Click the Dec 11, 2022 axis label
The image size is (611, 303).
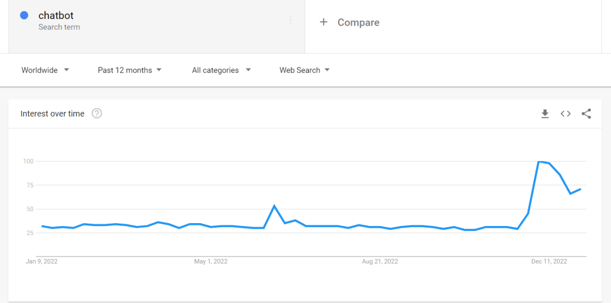(x=549, y=261)
